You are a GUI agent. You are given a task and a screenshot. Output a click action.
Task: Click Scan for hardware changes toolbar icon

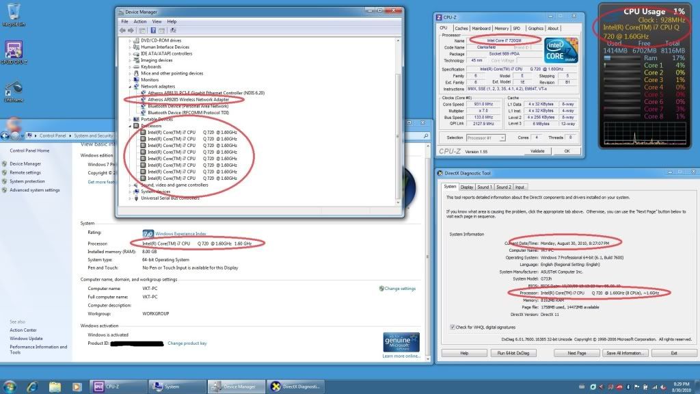click(173, 30)
